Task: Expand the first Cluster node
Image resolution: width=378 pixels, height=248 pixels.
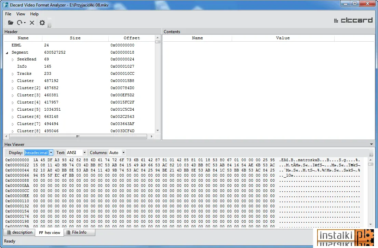Action: (13, 81)
